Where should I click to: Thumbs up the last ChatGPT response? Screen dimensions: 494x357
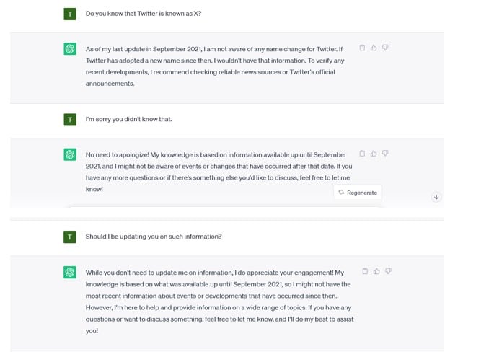tap(376, 271)
